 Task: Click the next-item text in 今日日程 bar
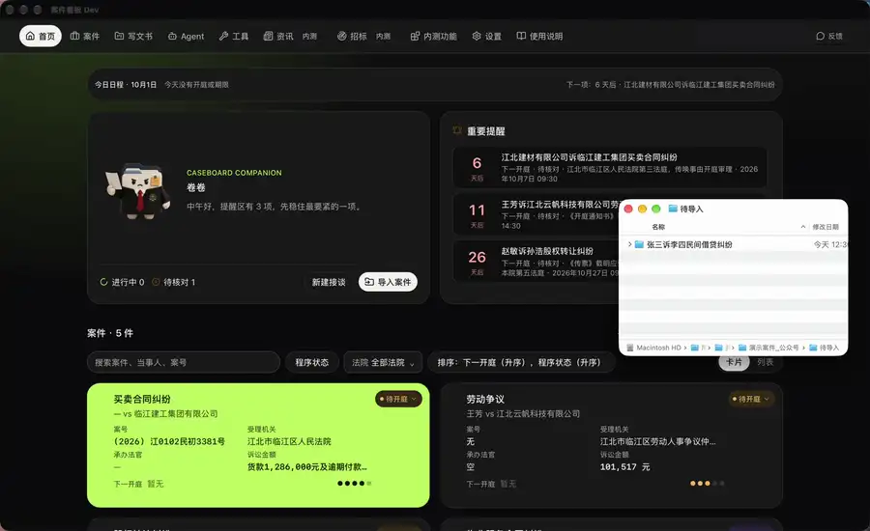[670, 85]
